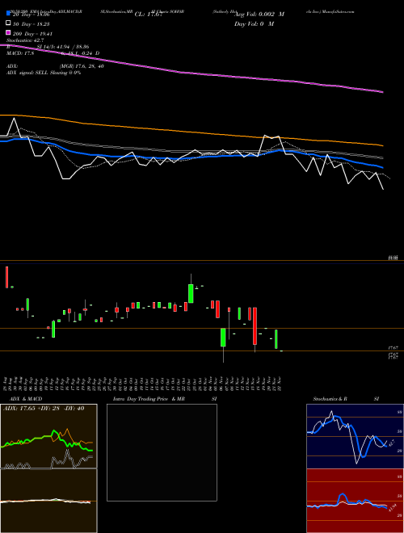Open the red RSI chart panel
Screen dimensions: 404x533
[355, 501]
